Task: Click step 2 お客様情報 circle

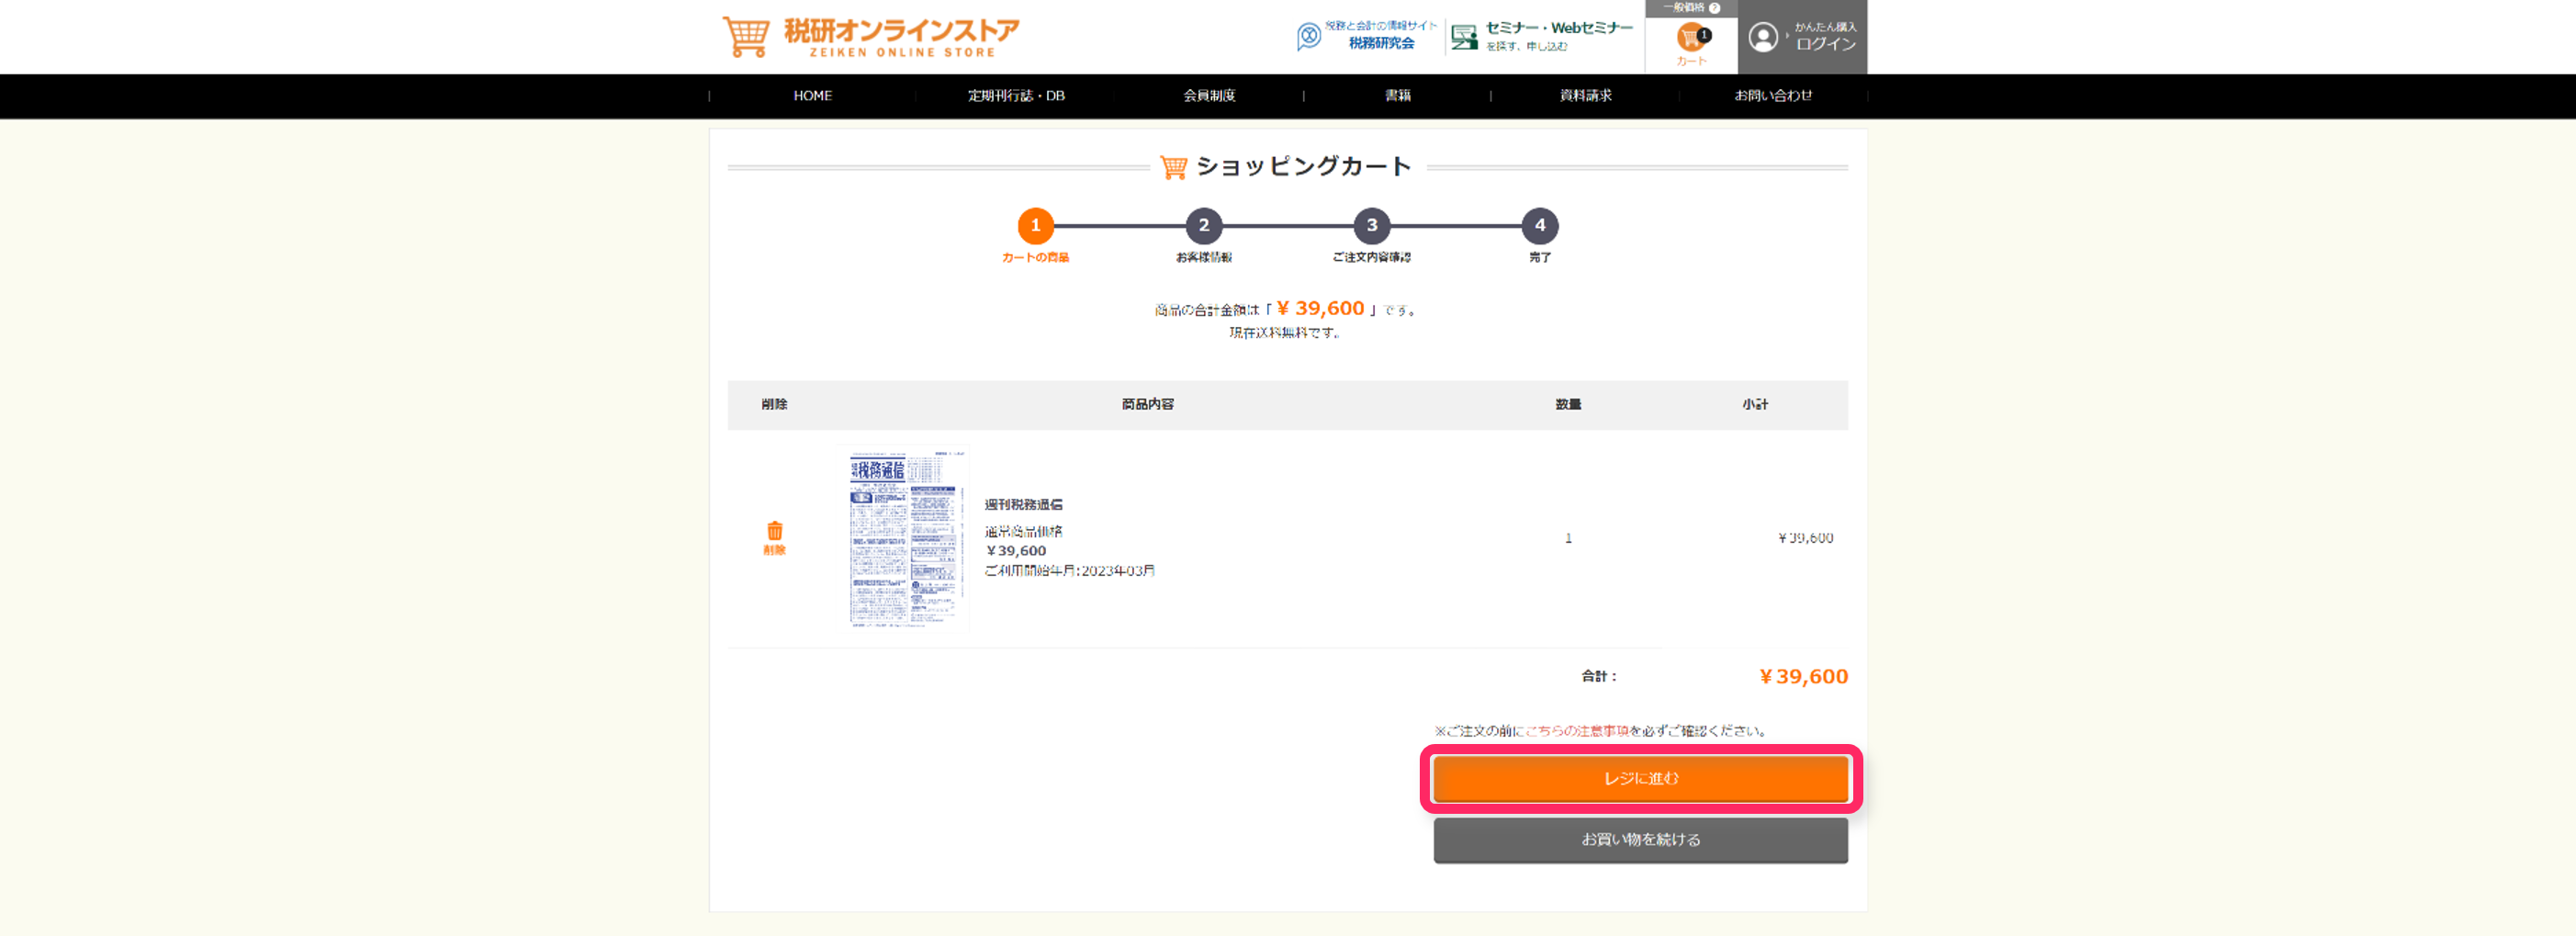Action: click(x=1204, y=226)
